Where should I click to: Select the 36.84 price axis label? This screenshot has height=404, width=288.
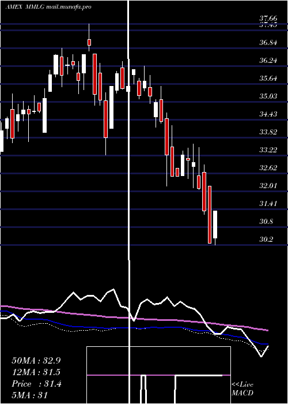click(268, 43)
